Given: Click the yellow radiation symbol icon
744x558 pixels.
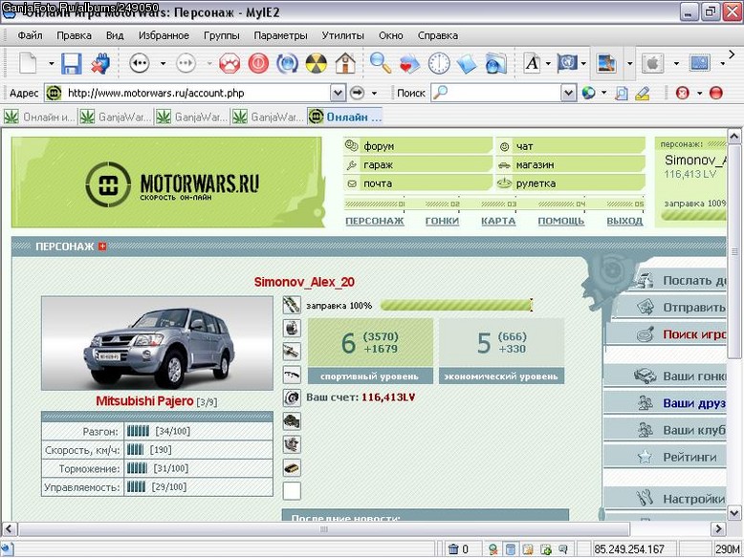Looking at the screenshot, I should (316, 63).
